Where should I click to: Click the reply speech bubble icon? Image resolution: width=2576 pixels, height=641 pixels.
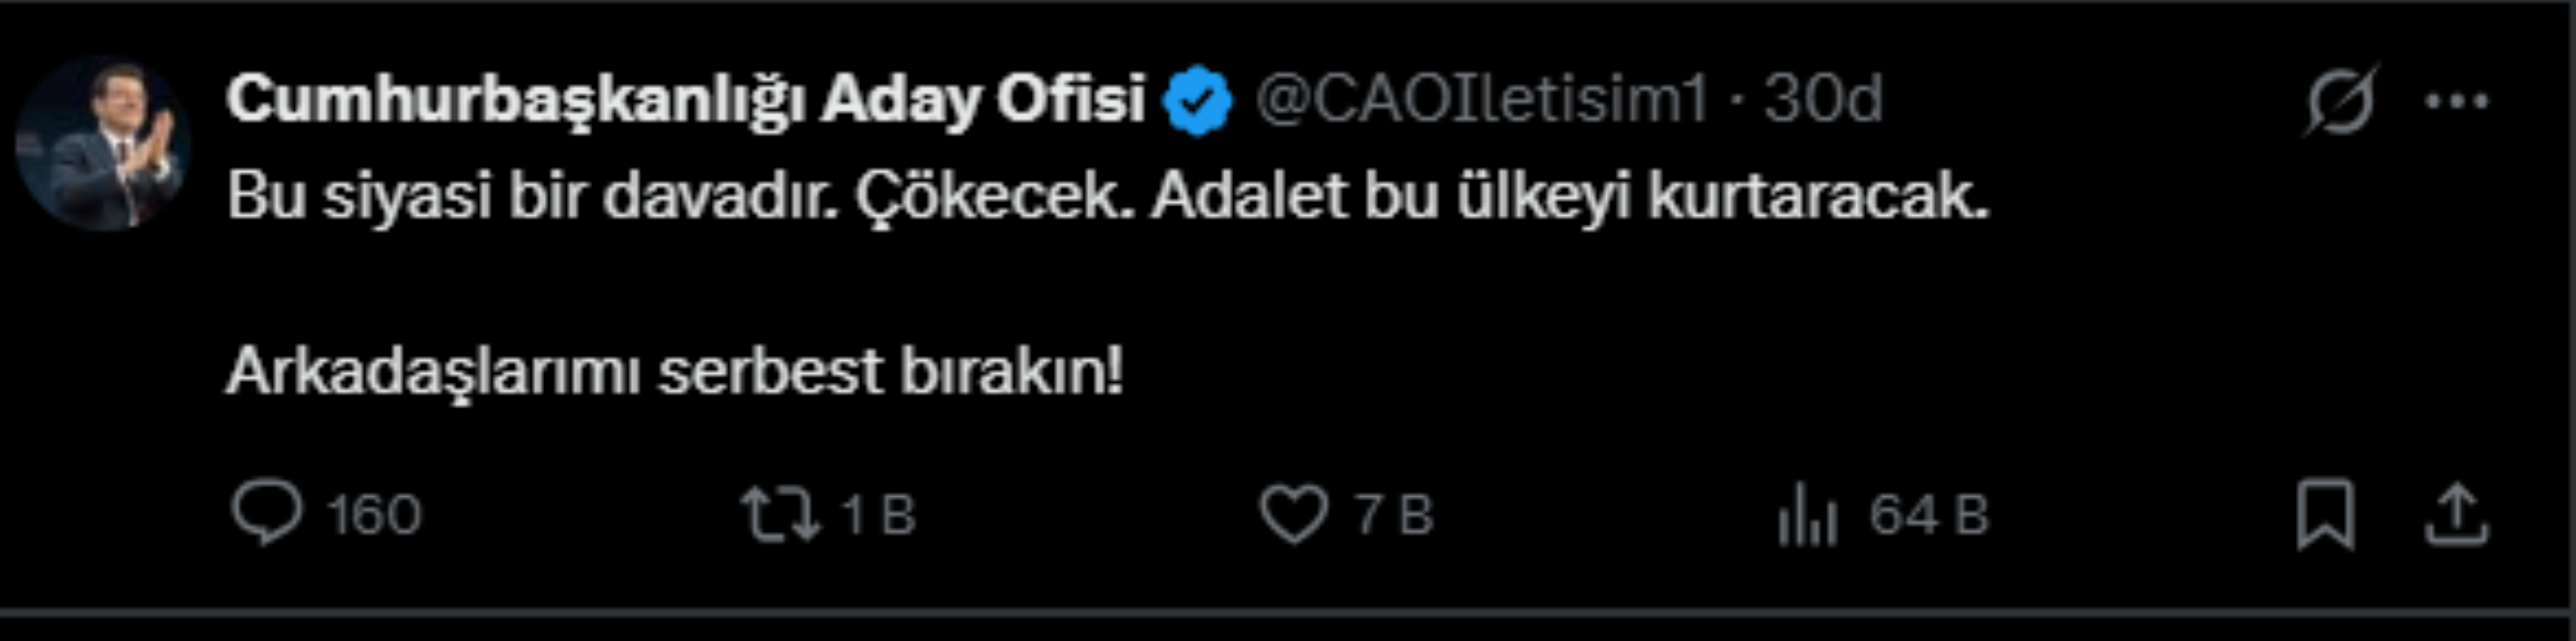[x=266, y=513]
